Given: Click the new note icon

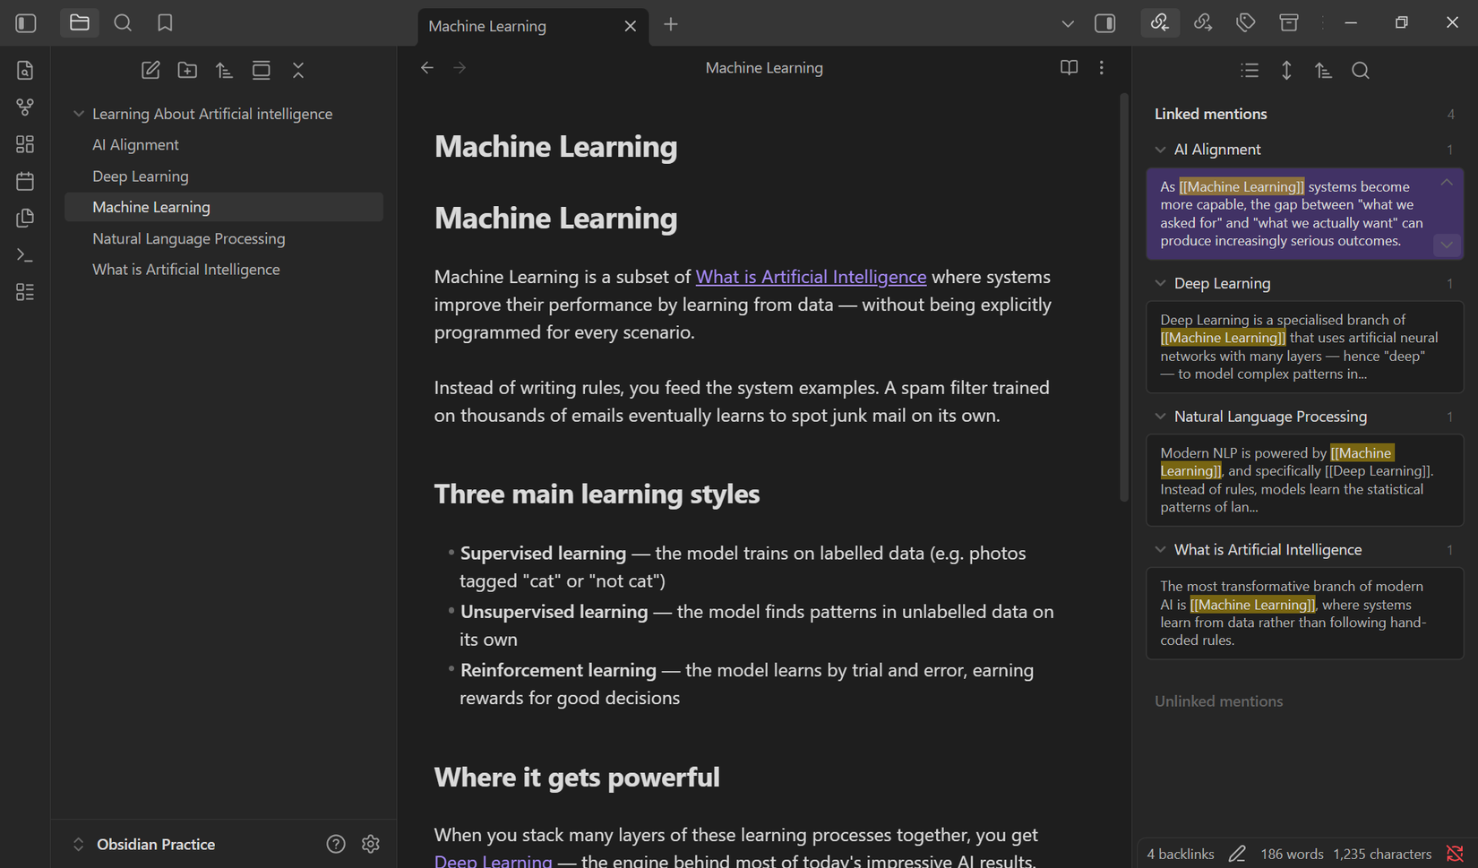Looking at the screenshot, I should [x=150, y=70].
